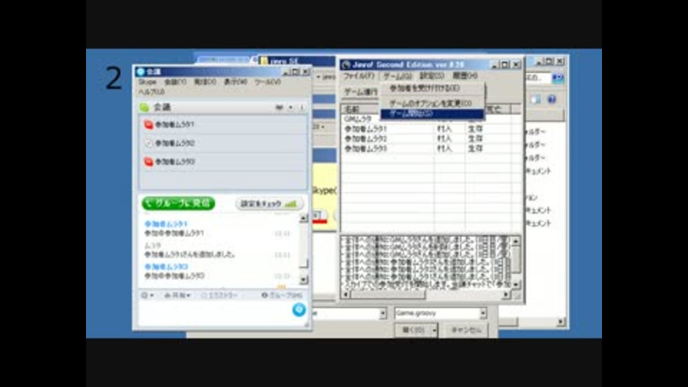Click status icon of 参加者ムラタ2 in participant list
Screen dimensions: 688x387
[148, 143]
